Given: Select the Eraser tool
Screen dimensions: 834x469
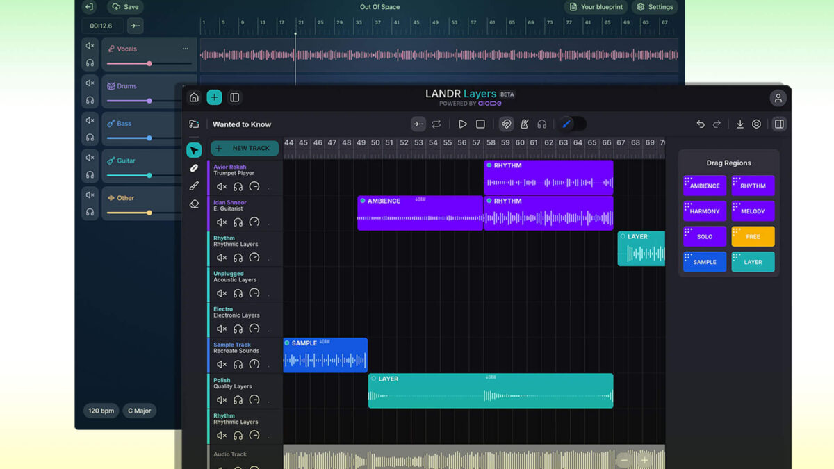Looking at the screenshot, I should coord(194,204).
